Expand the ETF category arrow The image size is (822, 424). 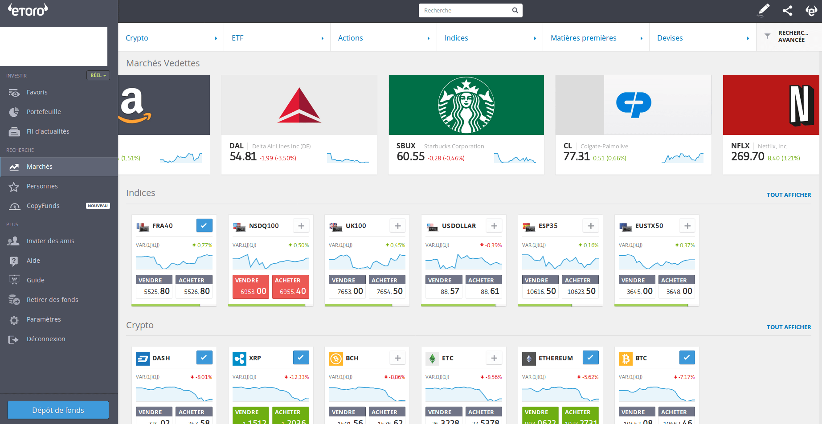[323, 38]
